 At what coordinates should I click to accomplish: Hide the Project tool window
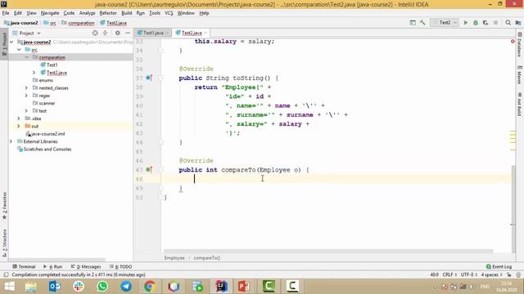[128, 33]
